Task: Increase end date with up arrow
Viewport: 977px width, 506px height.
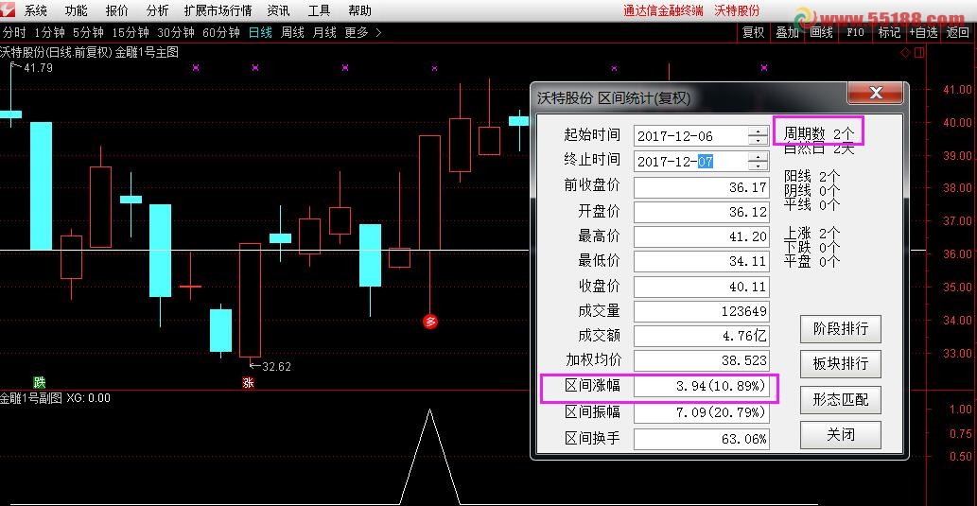Action: [758, 156]
